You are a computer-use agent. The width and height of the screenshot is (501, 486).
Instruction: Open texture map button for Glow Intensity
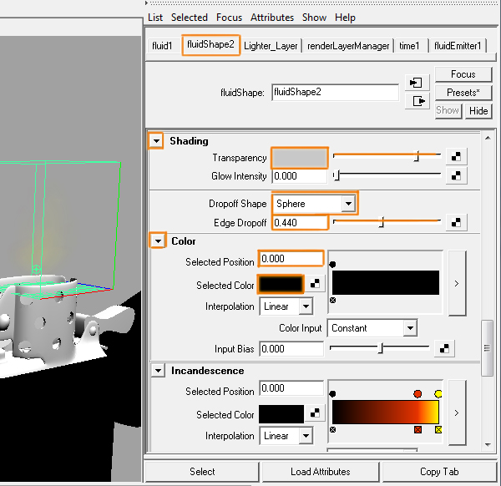(456, 175)
